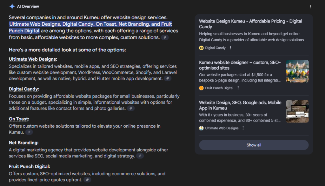325x186 pixels.
Task: Click link icon after Ultimate Web Designs description
Action: (x=167, y=78)
